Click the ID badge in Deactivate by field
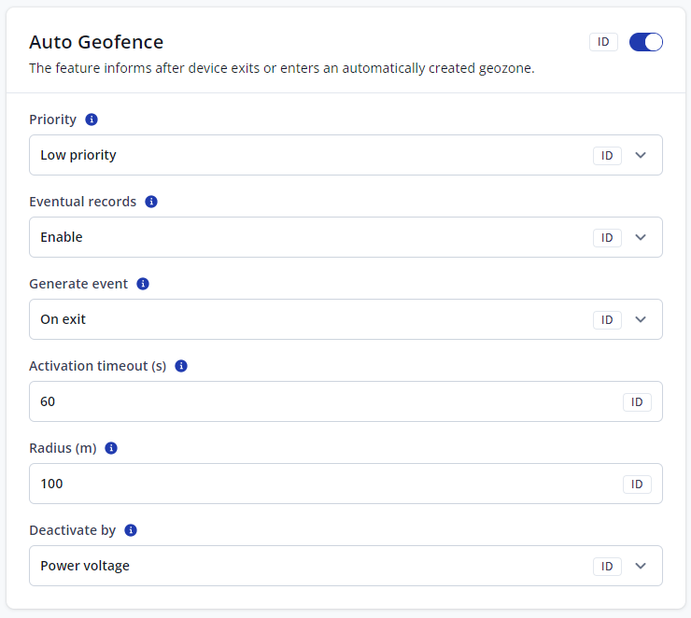Viewport: 691px width, 618px height. [607, 567]
